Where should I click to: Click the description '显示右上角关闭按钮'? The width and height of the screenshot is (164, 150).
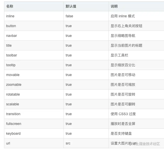[126, 26]
